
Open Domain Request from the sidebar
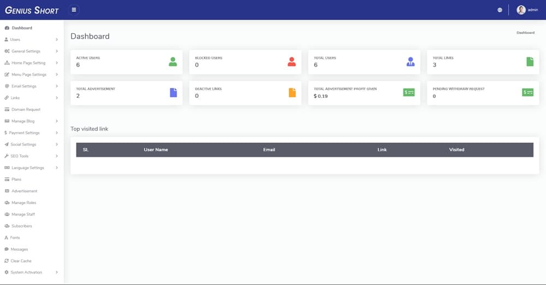[x=26, y=110]
